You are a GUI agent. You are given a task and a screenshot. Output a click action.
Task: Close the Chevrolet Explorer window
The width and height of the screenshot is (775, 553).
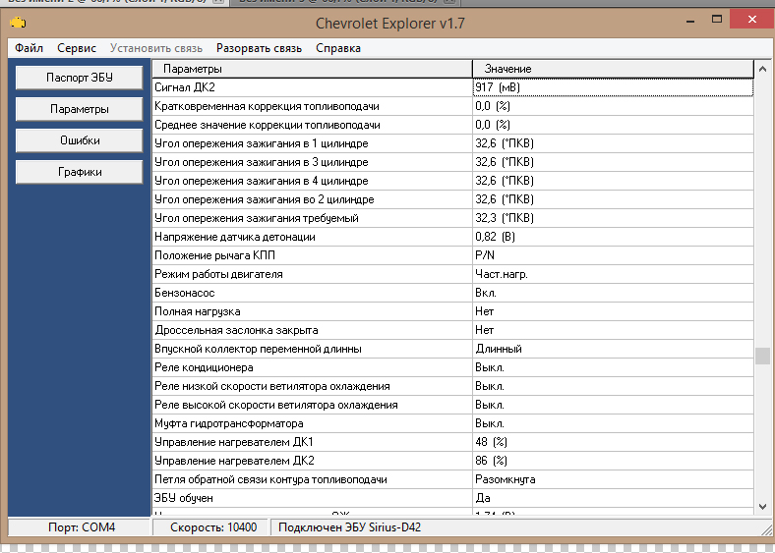click(x=751, y=20)
